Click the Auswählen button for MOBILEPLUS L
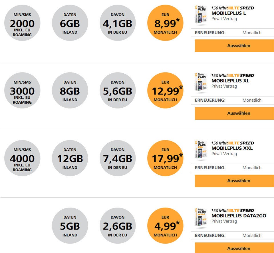 (234, 46)
